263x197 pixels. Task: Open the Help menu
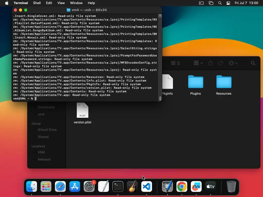tap(91, 3)
